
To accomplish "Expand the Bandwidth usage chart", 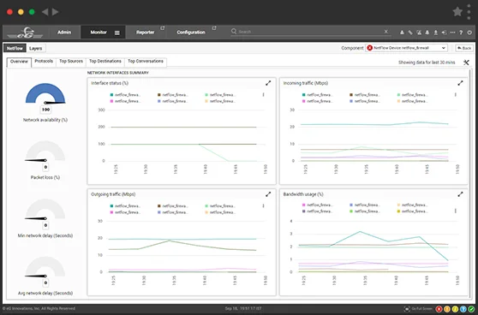I will point(460,194).
